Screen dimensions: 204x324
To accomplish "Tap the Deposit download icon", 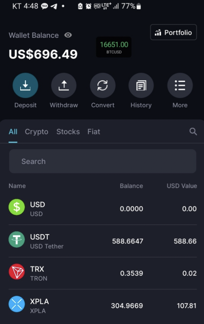I will point(25,85).
